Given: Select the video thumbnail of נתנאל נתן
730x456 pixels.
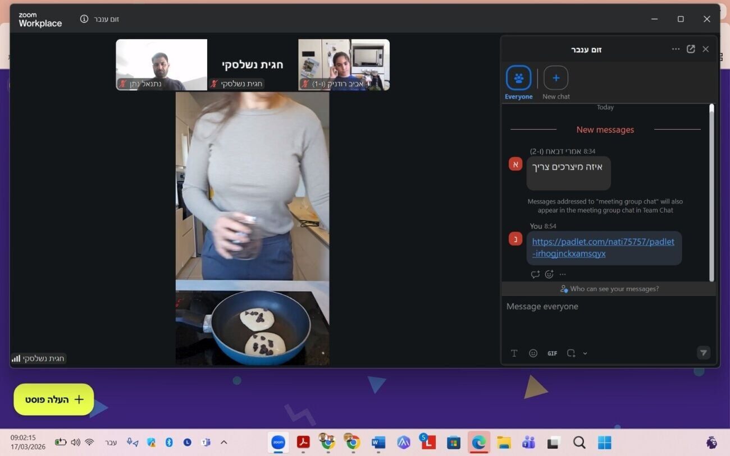Looking at the screenshot, I should click(161, 65).
